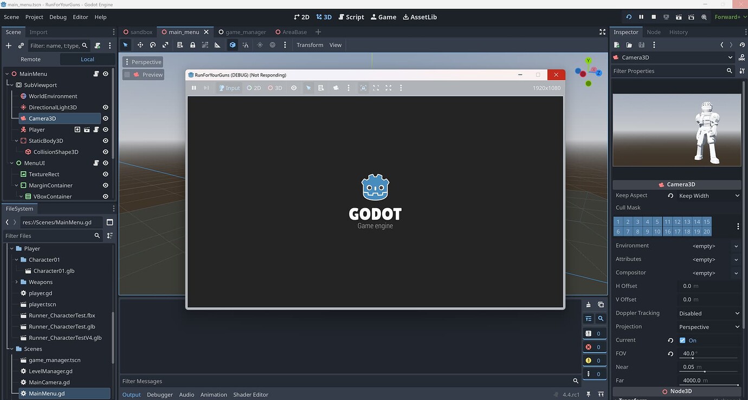
Task: Open the Doppler Tracking dropdown
Action: click(709, 313)
